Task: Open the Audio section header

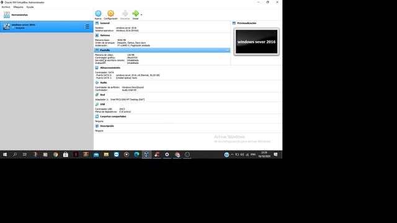Action: [104, 82]
